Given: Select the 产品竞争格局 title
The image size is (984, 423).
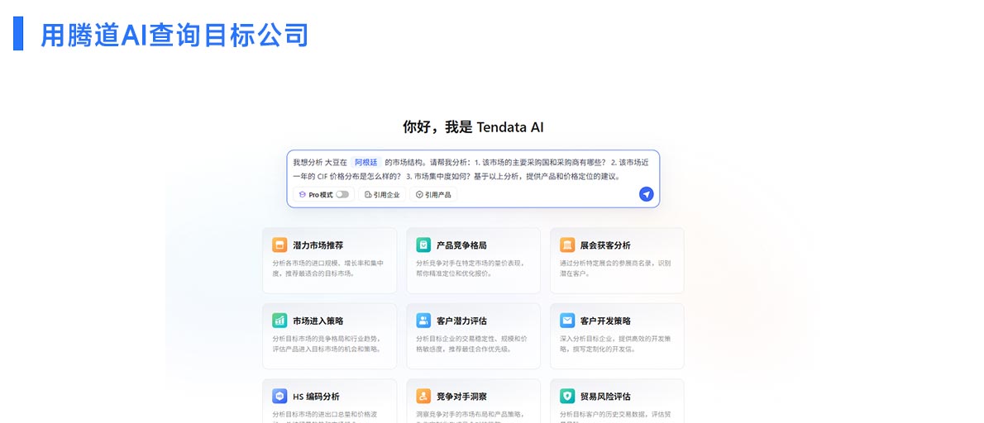Looking at the screenshot, I should (x=462, y=245).
